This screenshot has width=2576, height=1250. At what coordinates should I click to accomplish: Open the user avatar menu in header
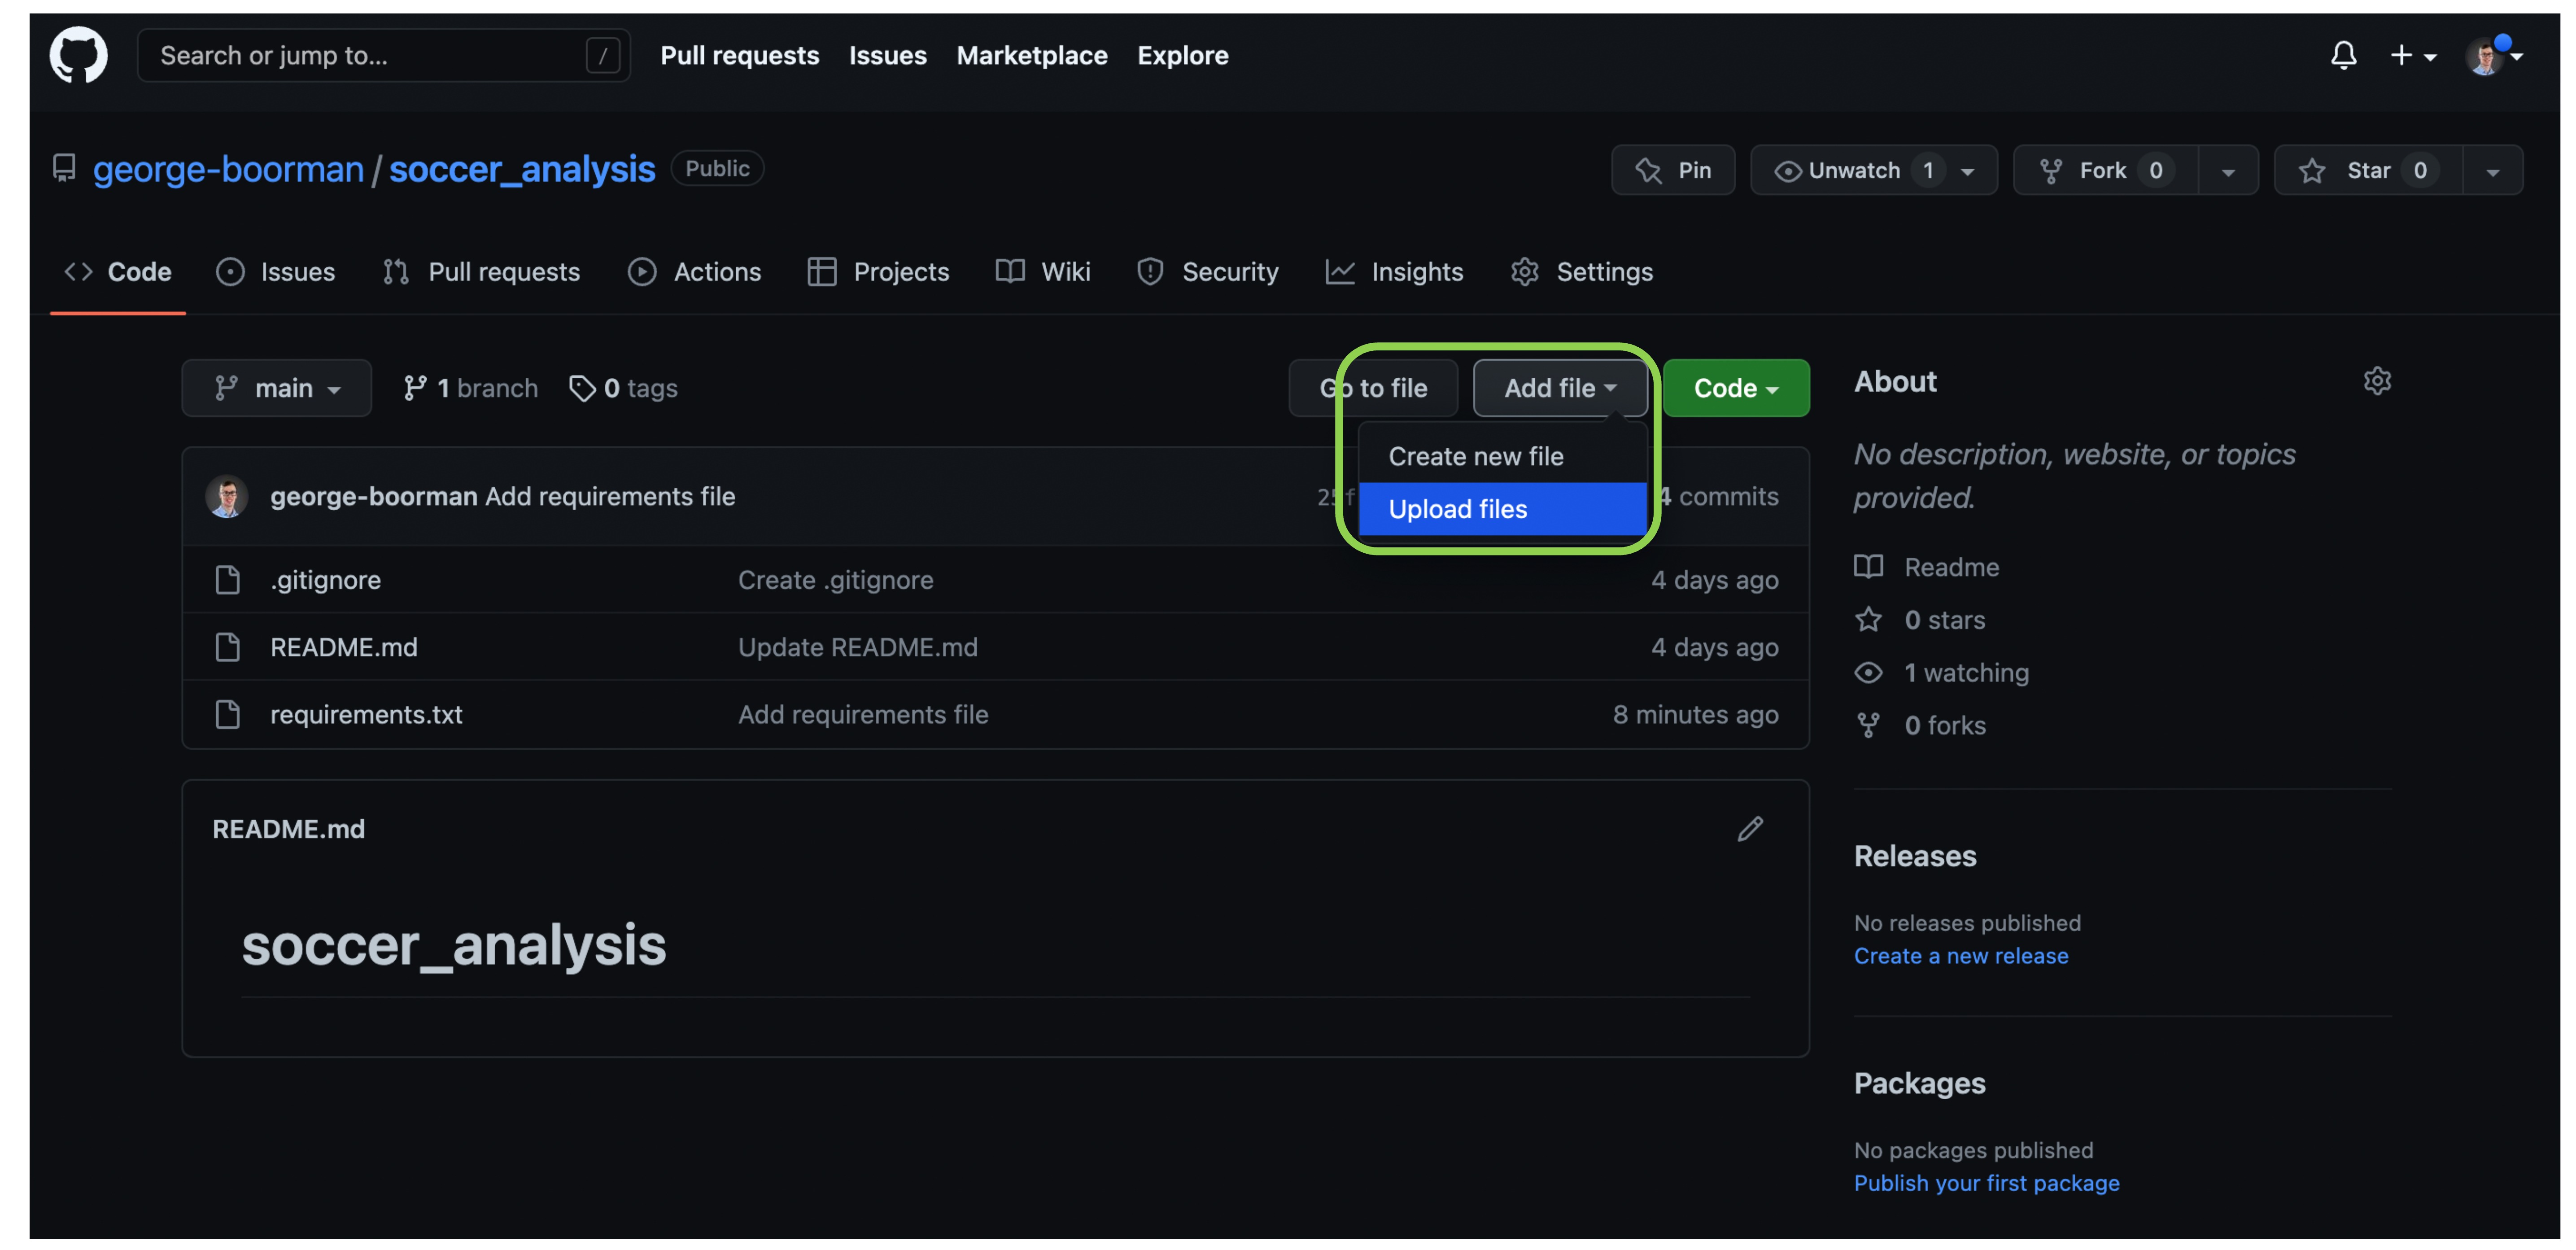click(x=2493, y=55)
